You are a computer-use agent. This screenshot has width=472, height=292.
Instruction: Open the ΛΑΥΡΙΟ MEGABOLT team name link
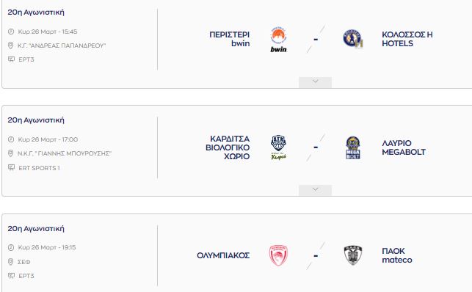[x=404, y=147]
